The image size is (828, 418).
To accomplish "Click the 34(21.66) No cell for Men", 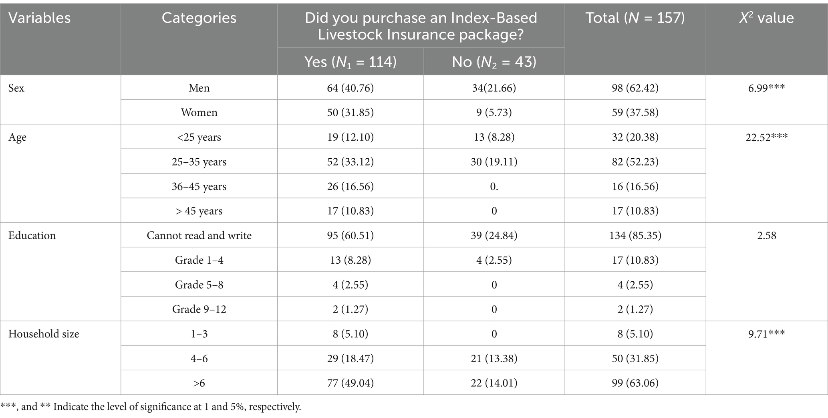I will click(494, 88).
